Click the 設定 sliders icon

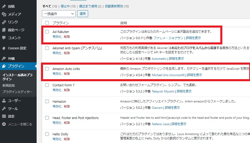coord(4,116)
